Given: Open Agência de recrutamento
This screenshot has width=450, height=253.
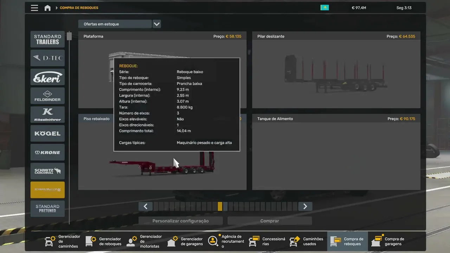Looking at the screenshot, I should (x=226, y=241).
